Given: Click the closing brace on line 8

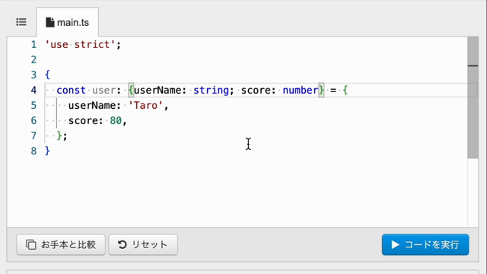Looking at the screenshot, I should coord(47,151).
